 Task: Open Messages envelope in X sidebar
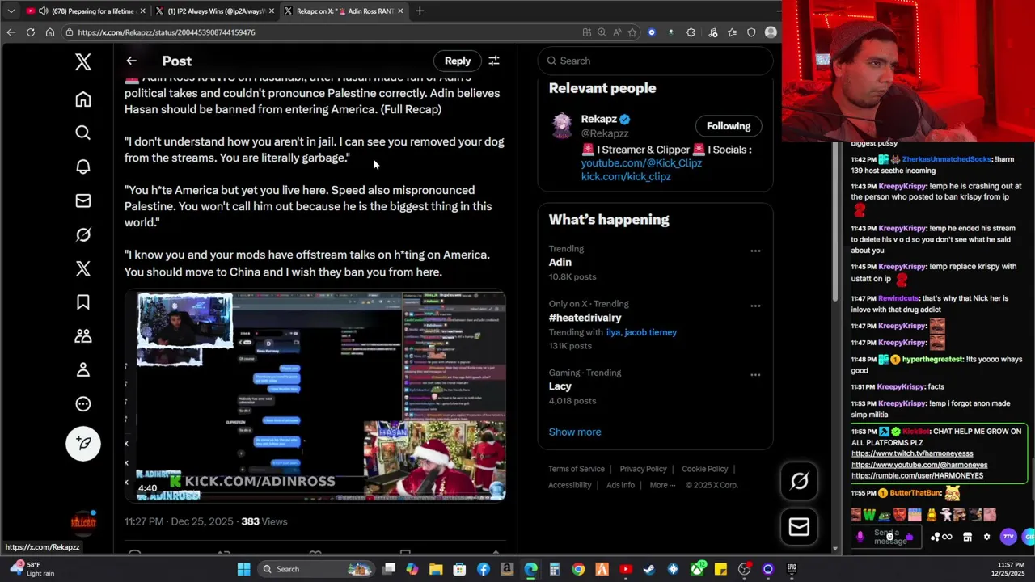point(83,200)
